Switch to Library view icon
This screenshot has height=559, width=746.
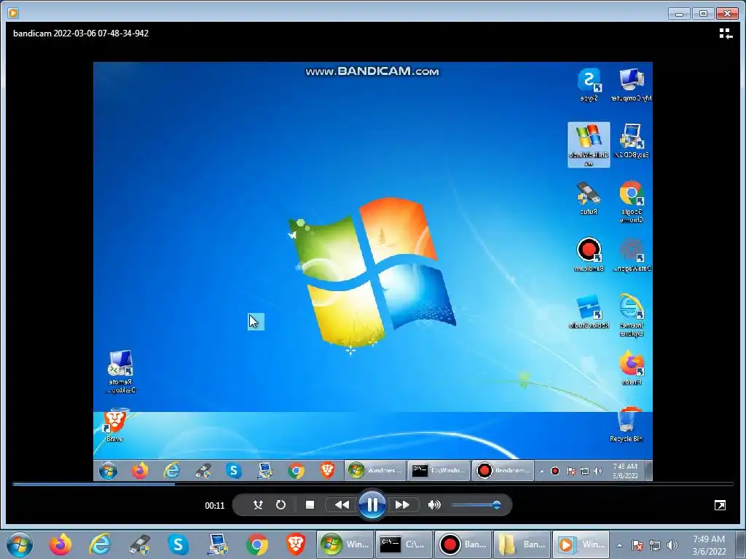(x=726, y=33)
